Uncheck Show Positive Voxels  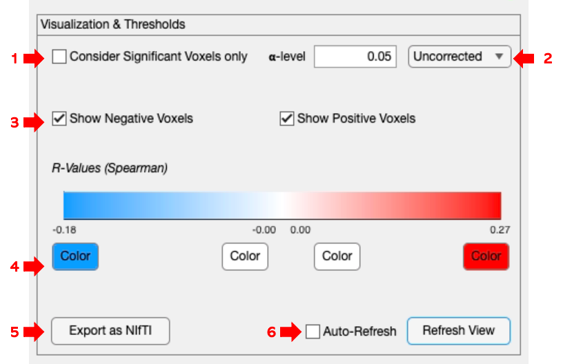287,119
